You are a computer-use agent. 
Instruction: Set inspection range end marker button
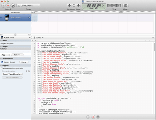[78, 6]
